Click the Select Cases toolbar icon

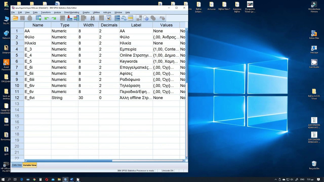131,18
